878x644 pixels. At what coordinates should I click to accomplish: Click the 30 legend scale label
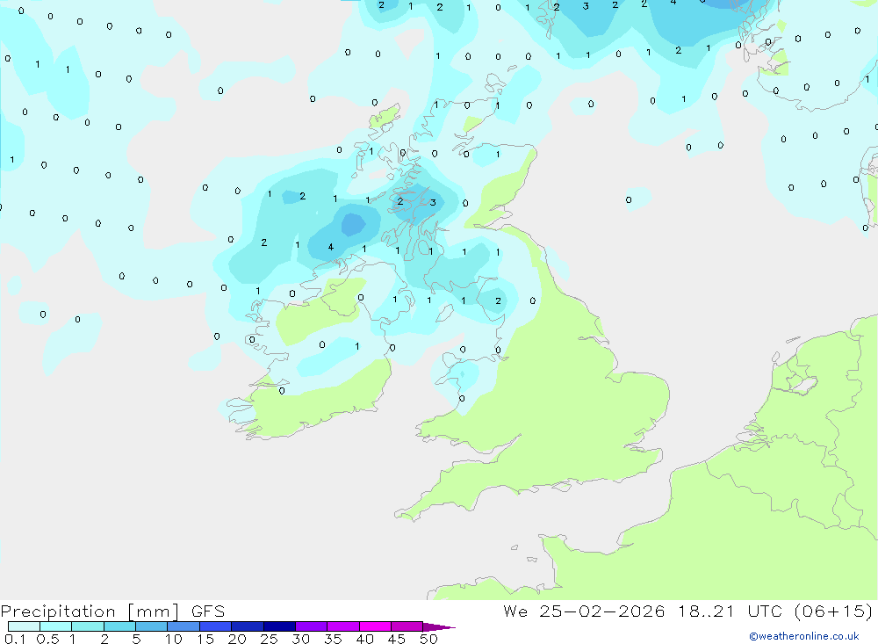click(x=300, y=639)
